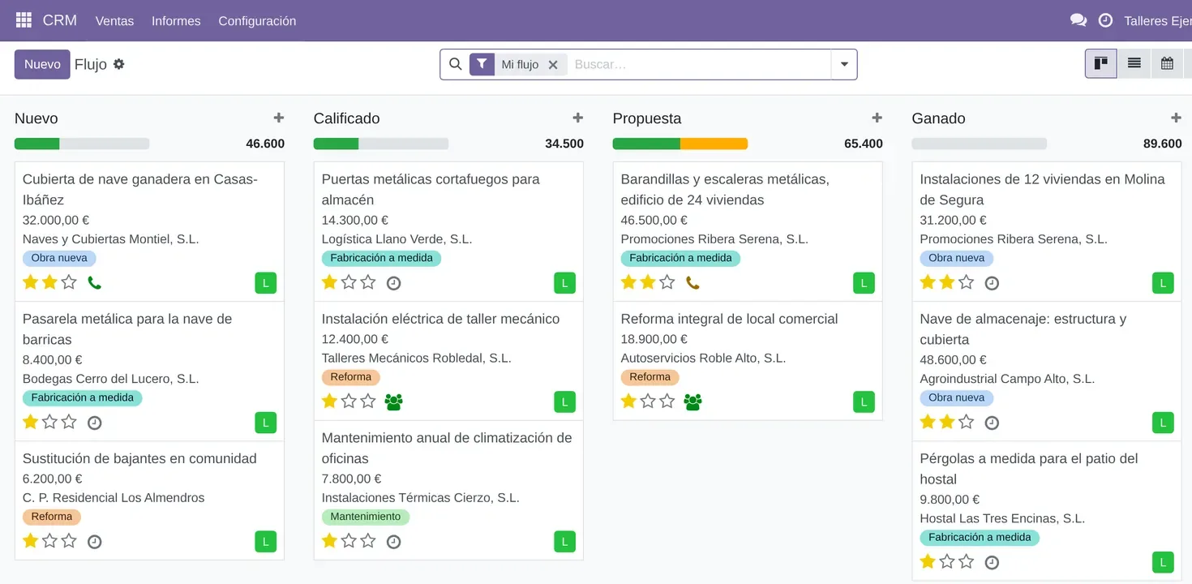
Task: Click the Flujo settings gear icon
Action: [x=118, y=64]
